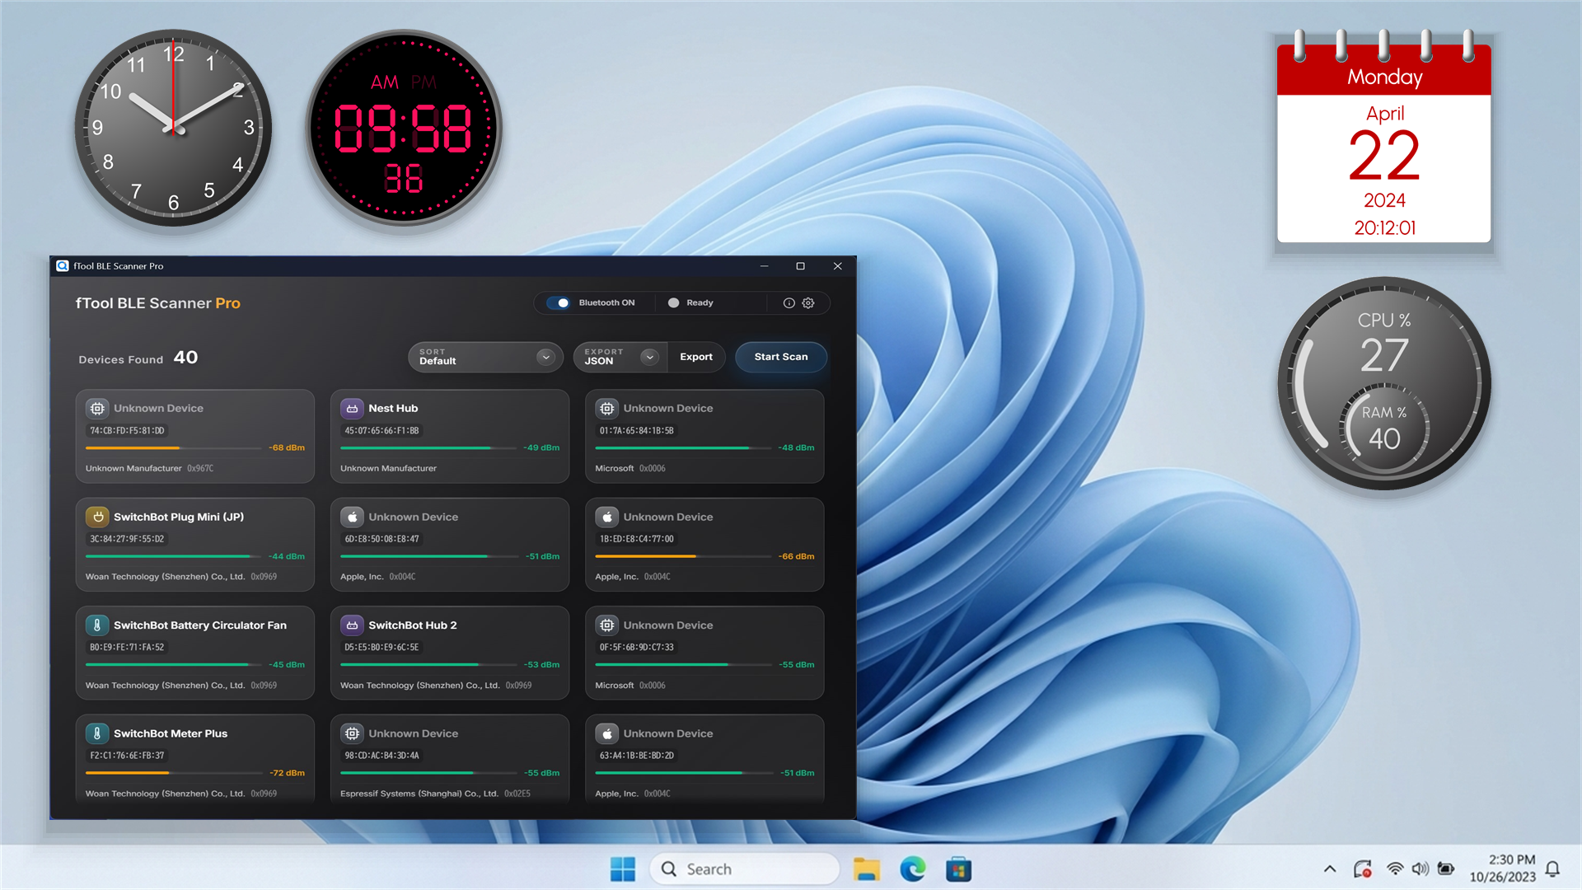Click the Start Scan button
1582x890 pixels.
(781, 357)
